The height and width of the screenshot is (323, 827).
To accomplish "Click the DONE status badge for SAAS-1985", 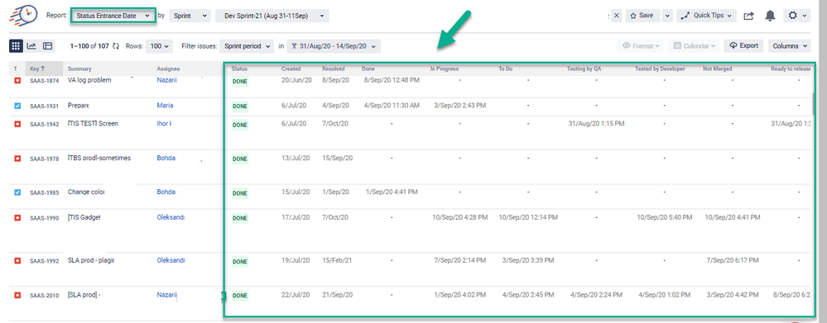I will (x=240, y=193).
